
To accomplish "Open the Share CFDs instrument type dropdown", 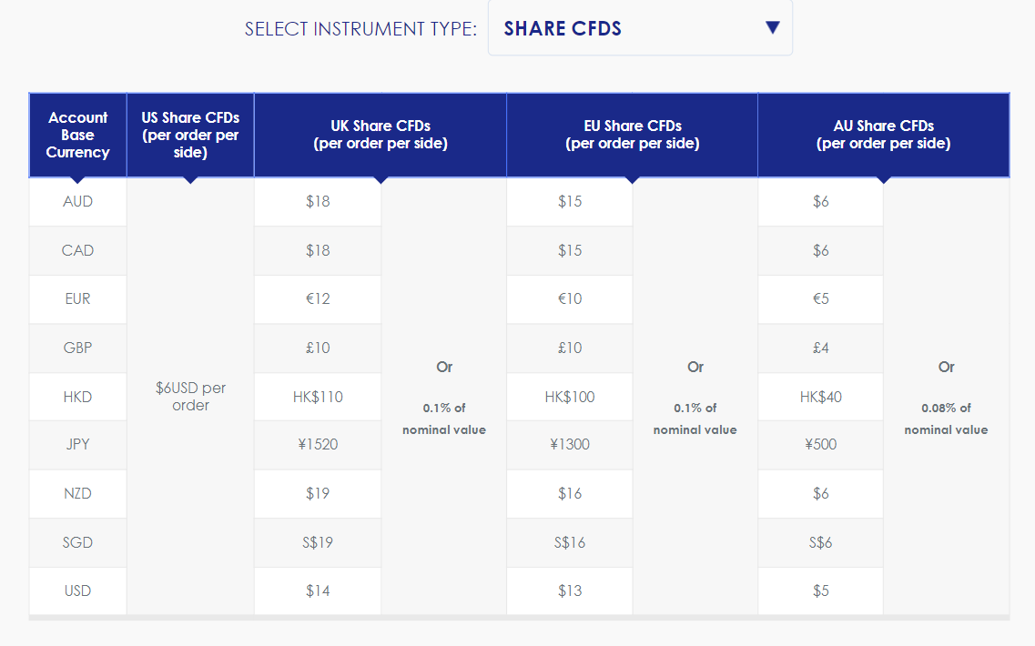I will click(x=640, y=27).
